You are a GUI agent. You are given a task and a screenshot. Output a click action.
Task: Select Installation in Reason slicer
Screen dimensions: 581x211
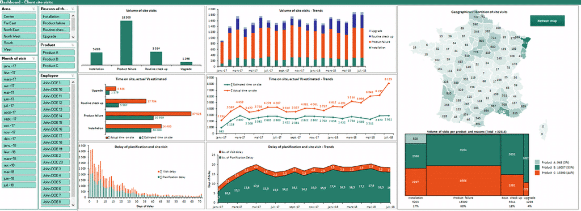(56, 16)
